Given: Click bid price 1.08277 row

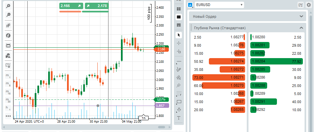Looking at the screenshot, I should click(218, 37).
